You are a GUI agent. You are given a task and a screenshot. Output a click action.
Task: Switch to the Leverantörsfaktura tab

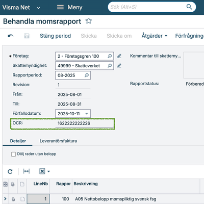pyautogui.click(x=58, y=141)
